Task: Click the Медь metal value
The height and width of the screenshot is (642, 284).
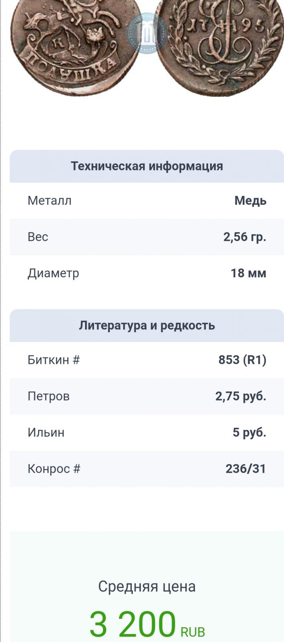Action: click(250, 201)
